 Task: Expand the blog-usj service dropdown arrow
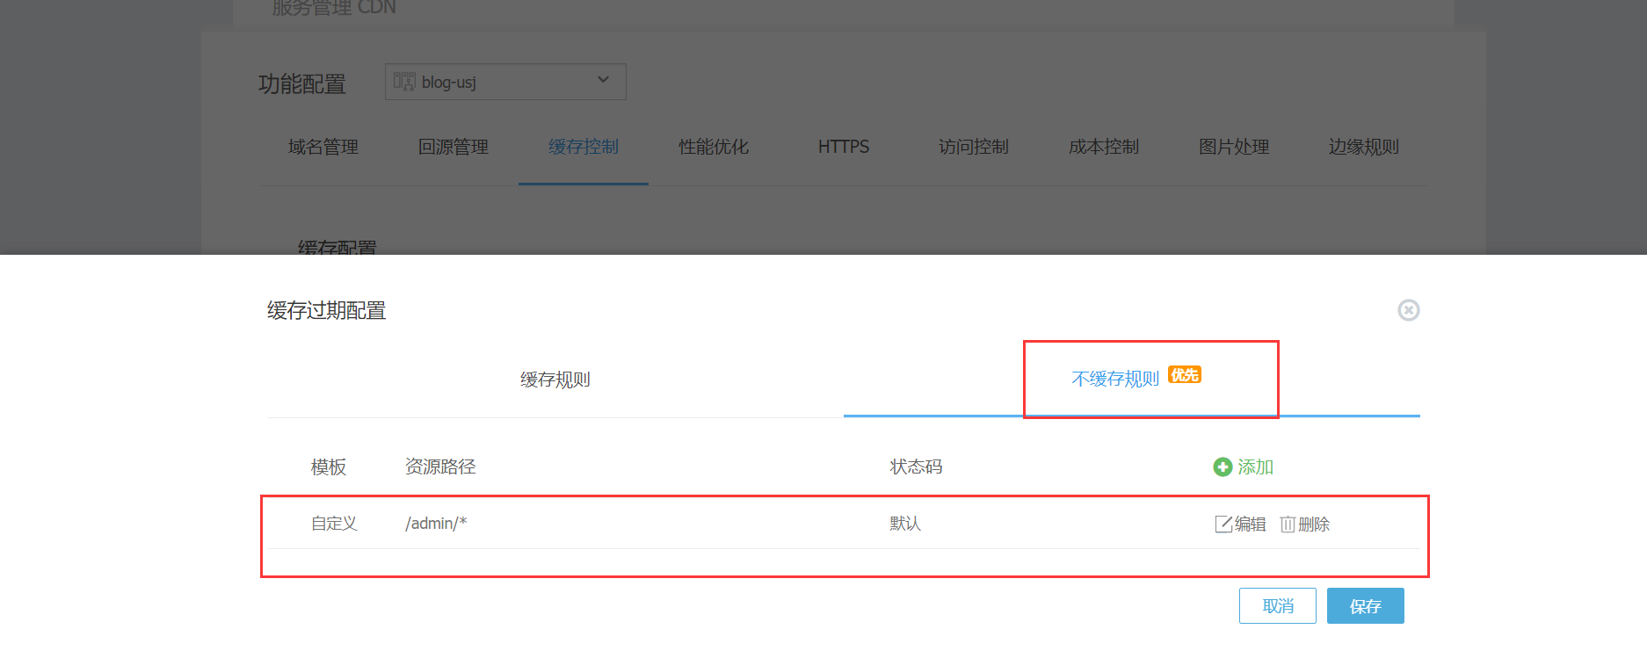[x=603, y=80]
